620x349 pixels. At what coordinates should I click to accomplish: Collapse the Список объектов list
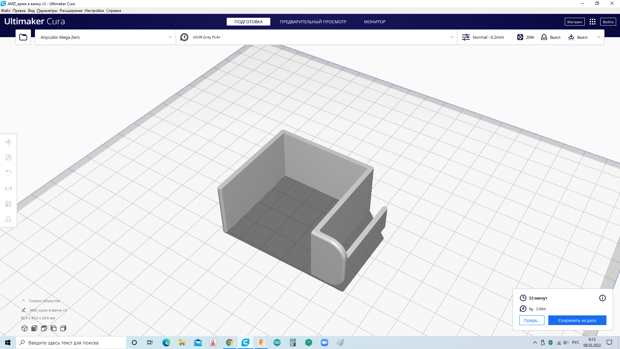[x=23, y=301]
